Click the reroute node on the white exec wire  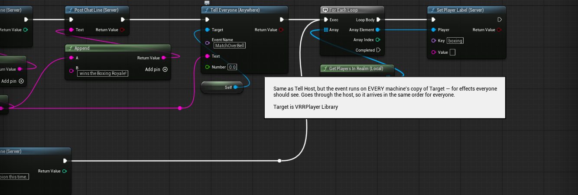click(279, 161)
